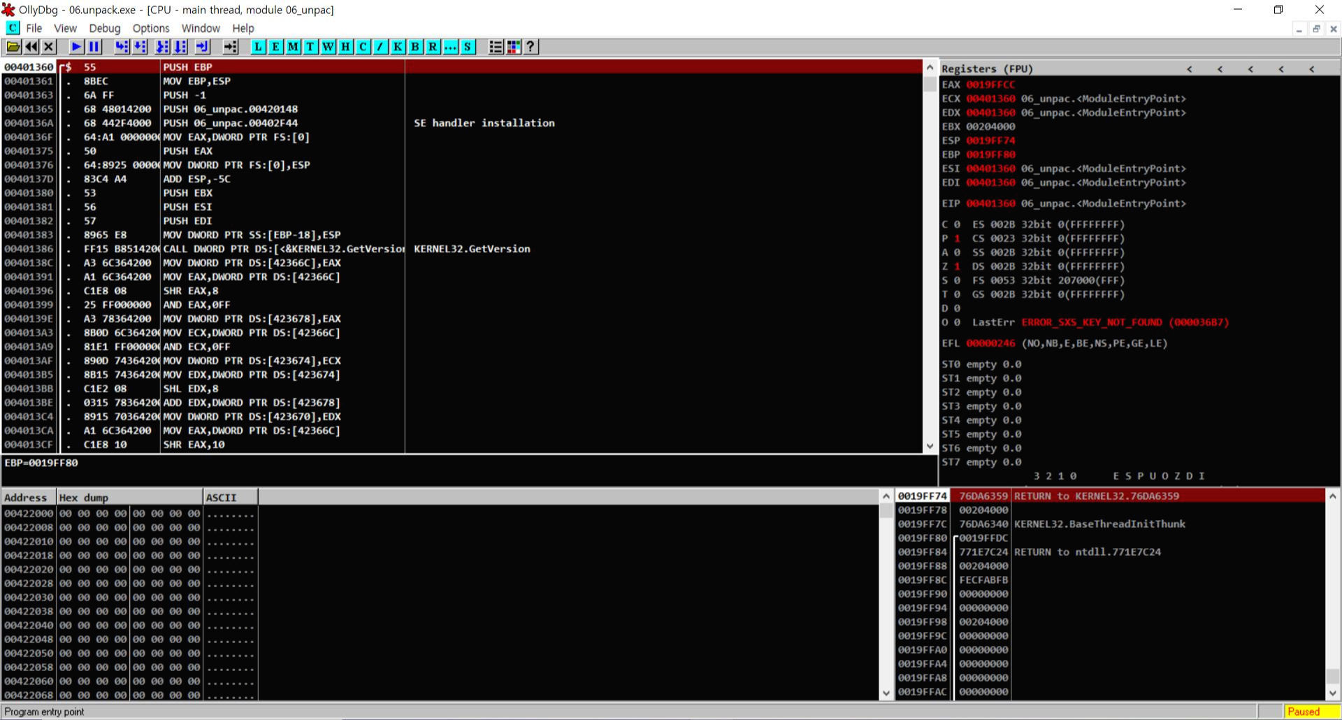Open Help with question mark icon
1342x720 pixels.
531,47
